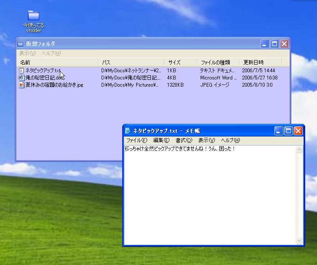Select the file 夏休みの宿題のお絵かき.jpg
The width and height of the screenshot is (317, 265).
[54, 85]
